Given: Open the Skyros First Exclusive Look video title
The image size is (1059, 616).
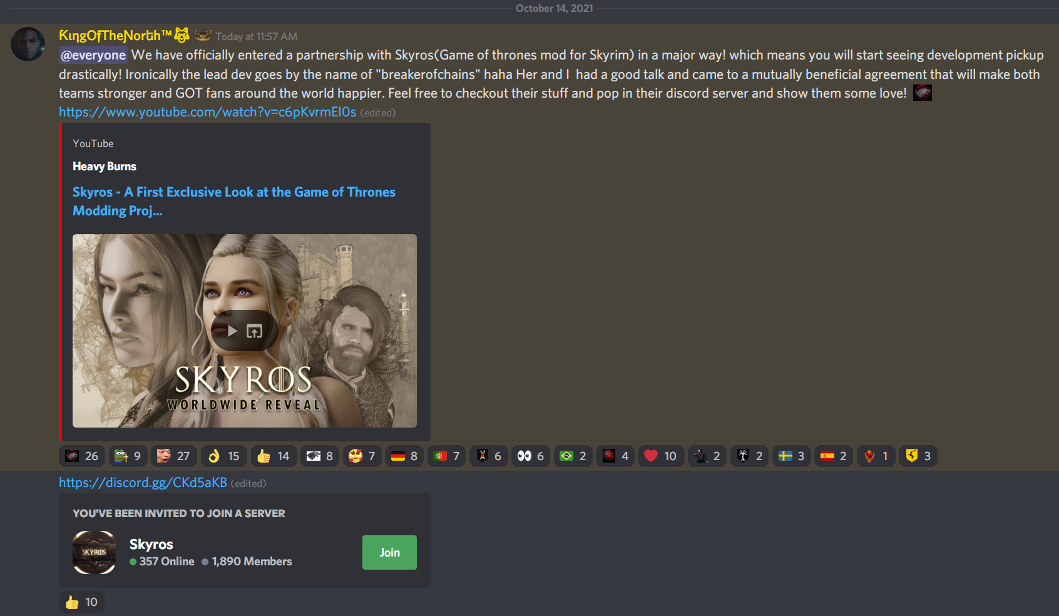Looking at the screenshot, I should 234,201.
